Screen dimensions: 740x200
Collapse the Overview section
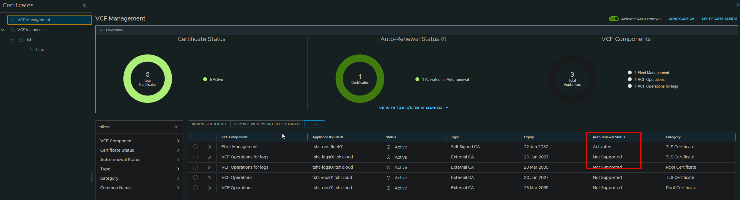(101, 30)
